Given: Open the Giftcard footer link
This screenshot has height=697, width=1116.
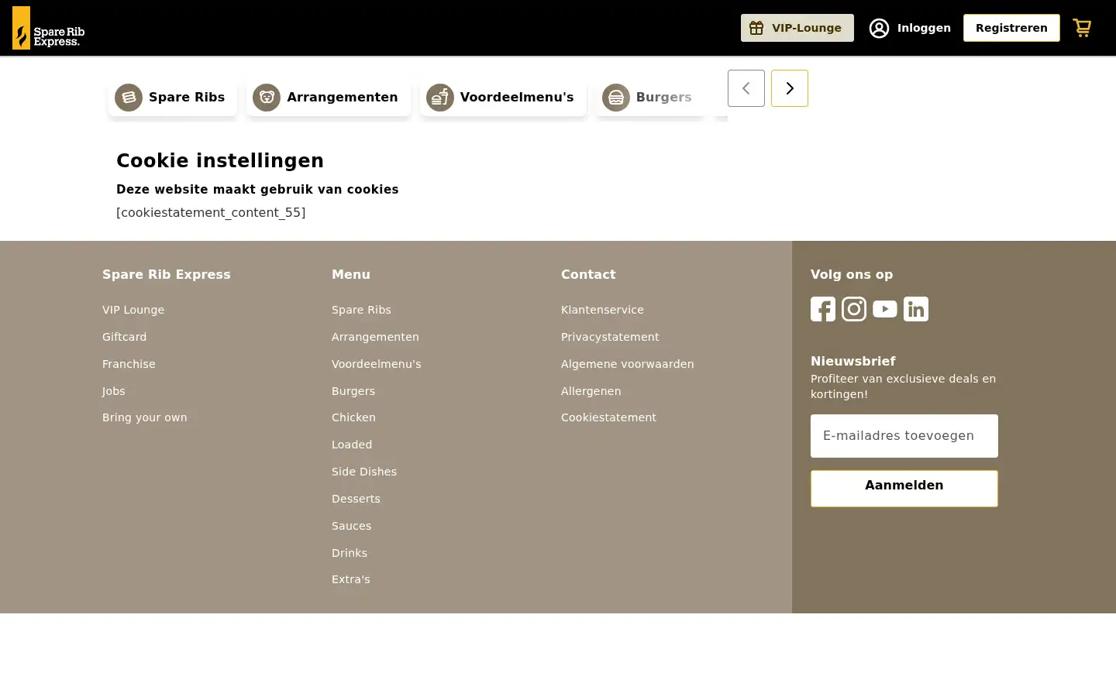Looking at the screenshot, I should click(124, 337).
